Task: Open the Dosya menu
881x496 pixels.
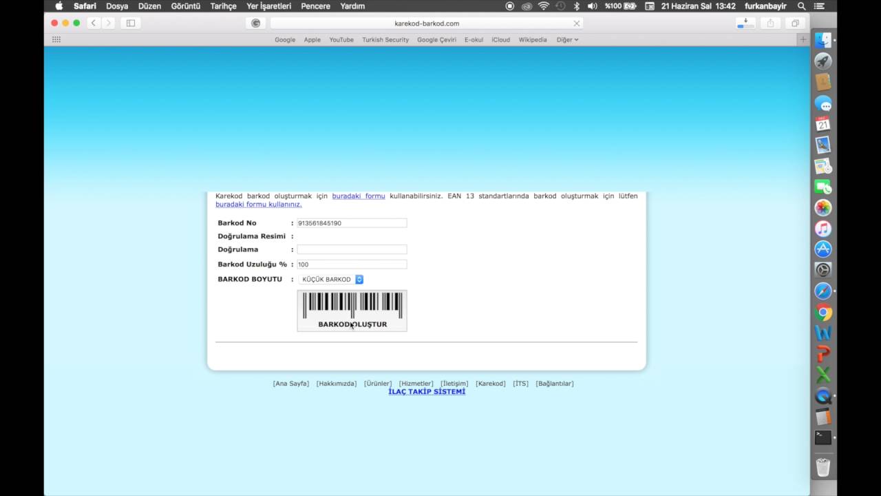Action: [x=117, y=6]
